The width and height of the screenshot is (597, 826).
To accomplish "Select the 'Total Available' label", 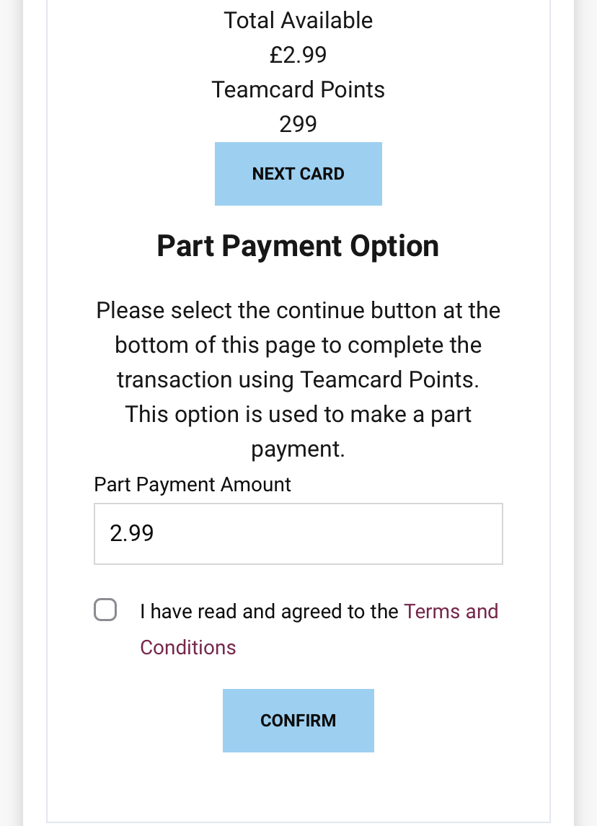I will (x=298, y=20).
